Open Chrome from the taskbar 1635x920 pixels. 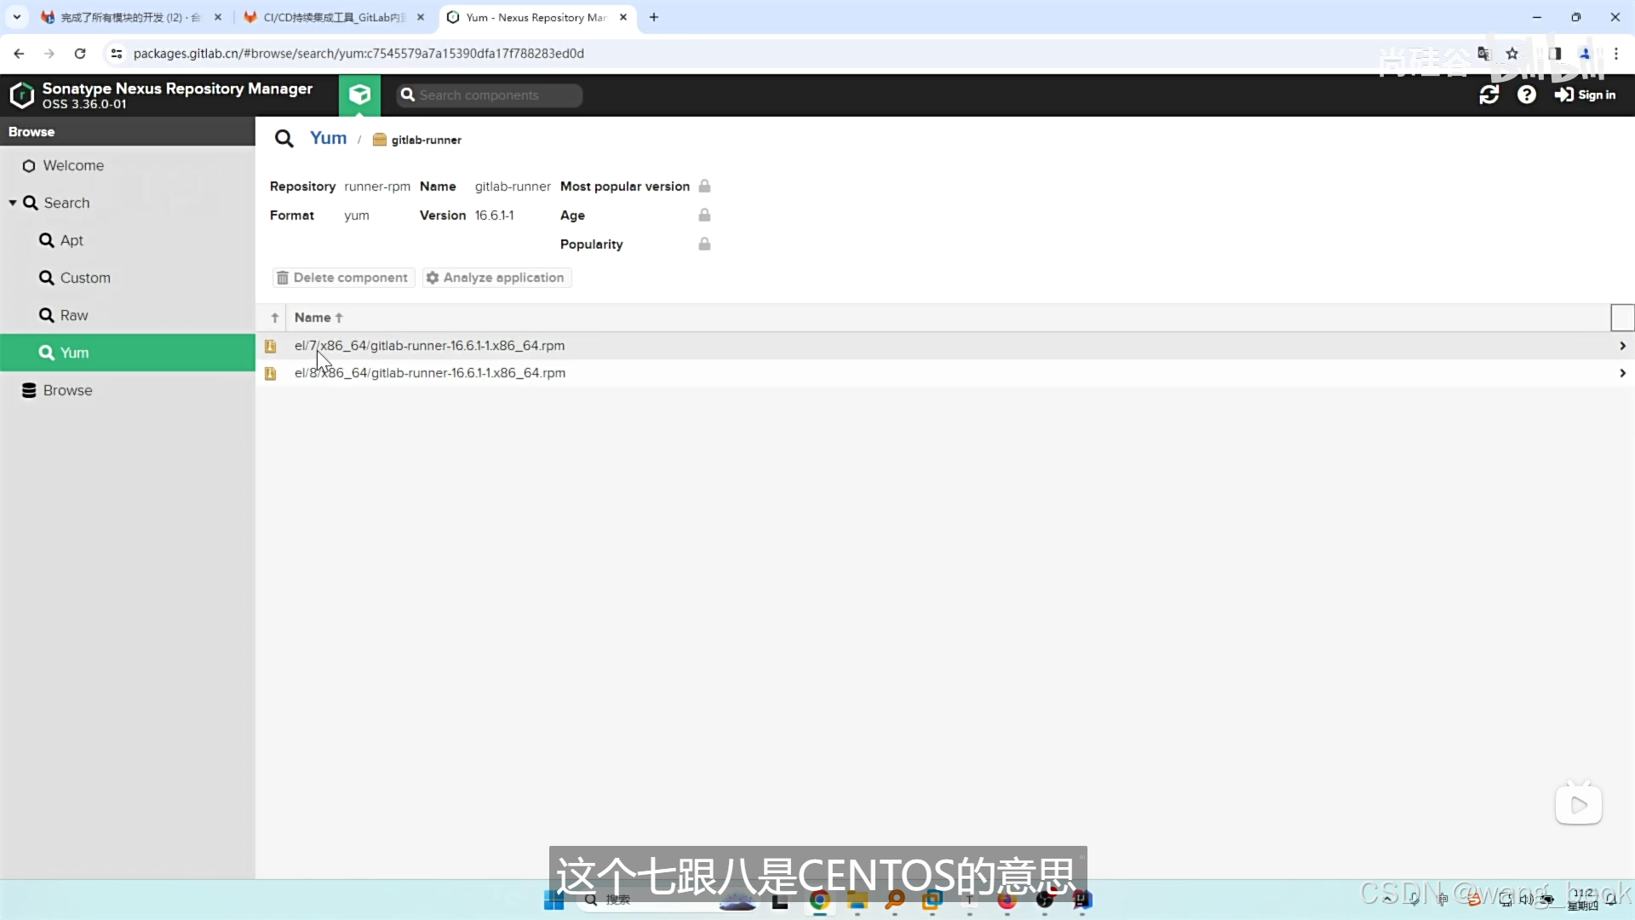click(x=819, y=900)
